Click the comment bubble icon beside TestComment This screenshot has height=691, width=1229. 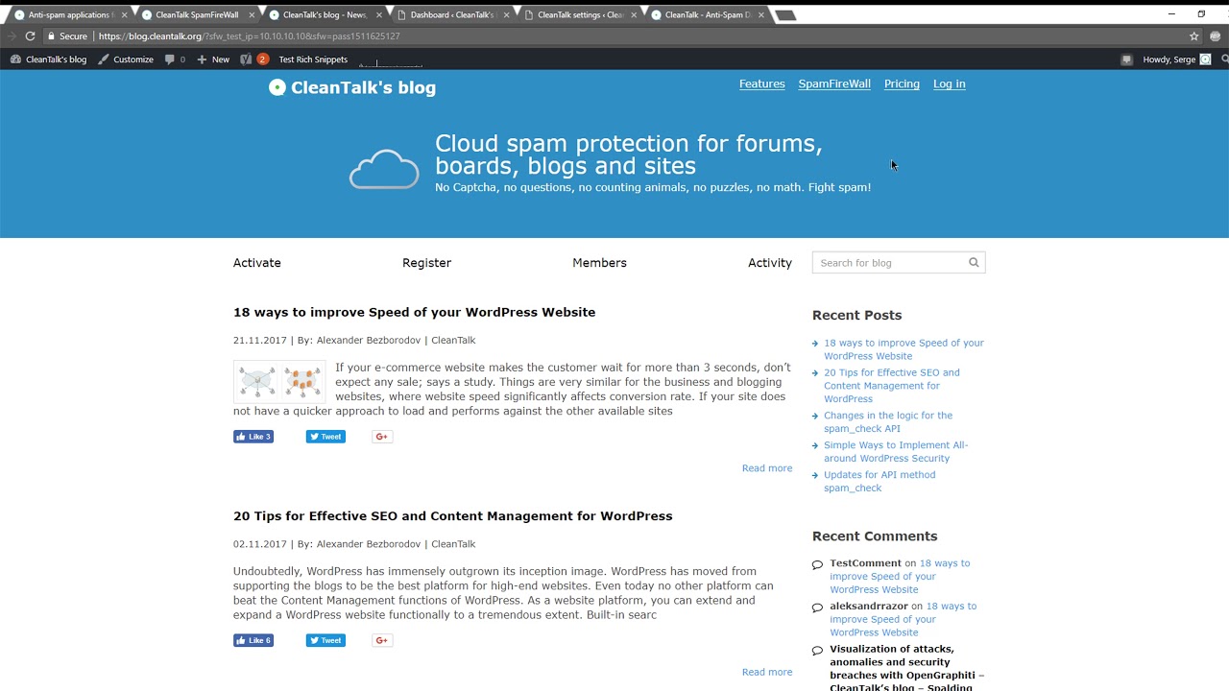pyautogui.click(x=818, y=564)
